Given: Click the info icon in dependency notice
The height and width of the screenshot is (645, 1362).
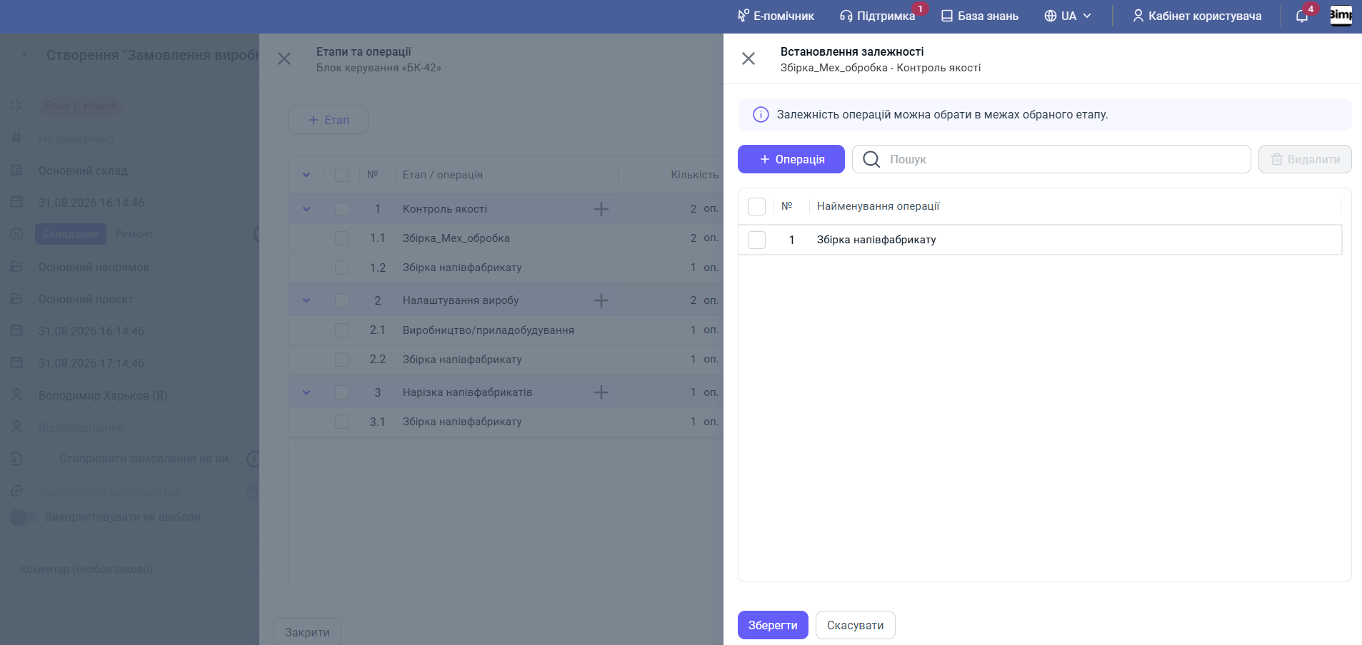Looking at the screenshot, I should 761,114.
